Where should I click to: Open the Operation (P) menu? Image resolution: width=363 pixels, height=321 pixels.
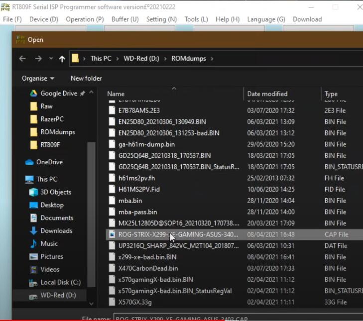(x=85, y=19)
